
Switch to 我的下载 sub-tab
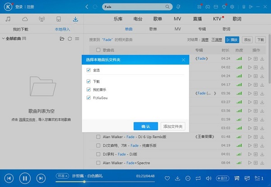coord(21,29)
